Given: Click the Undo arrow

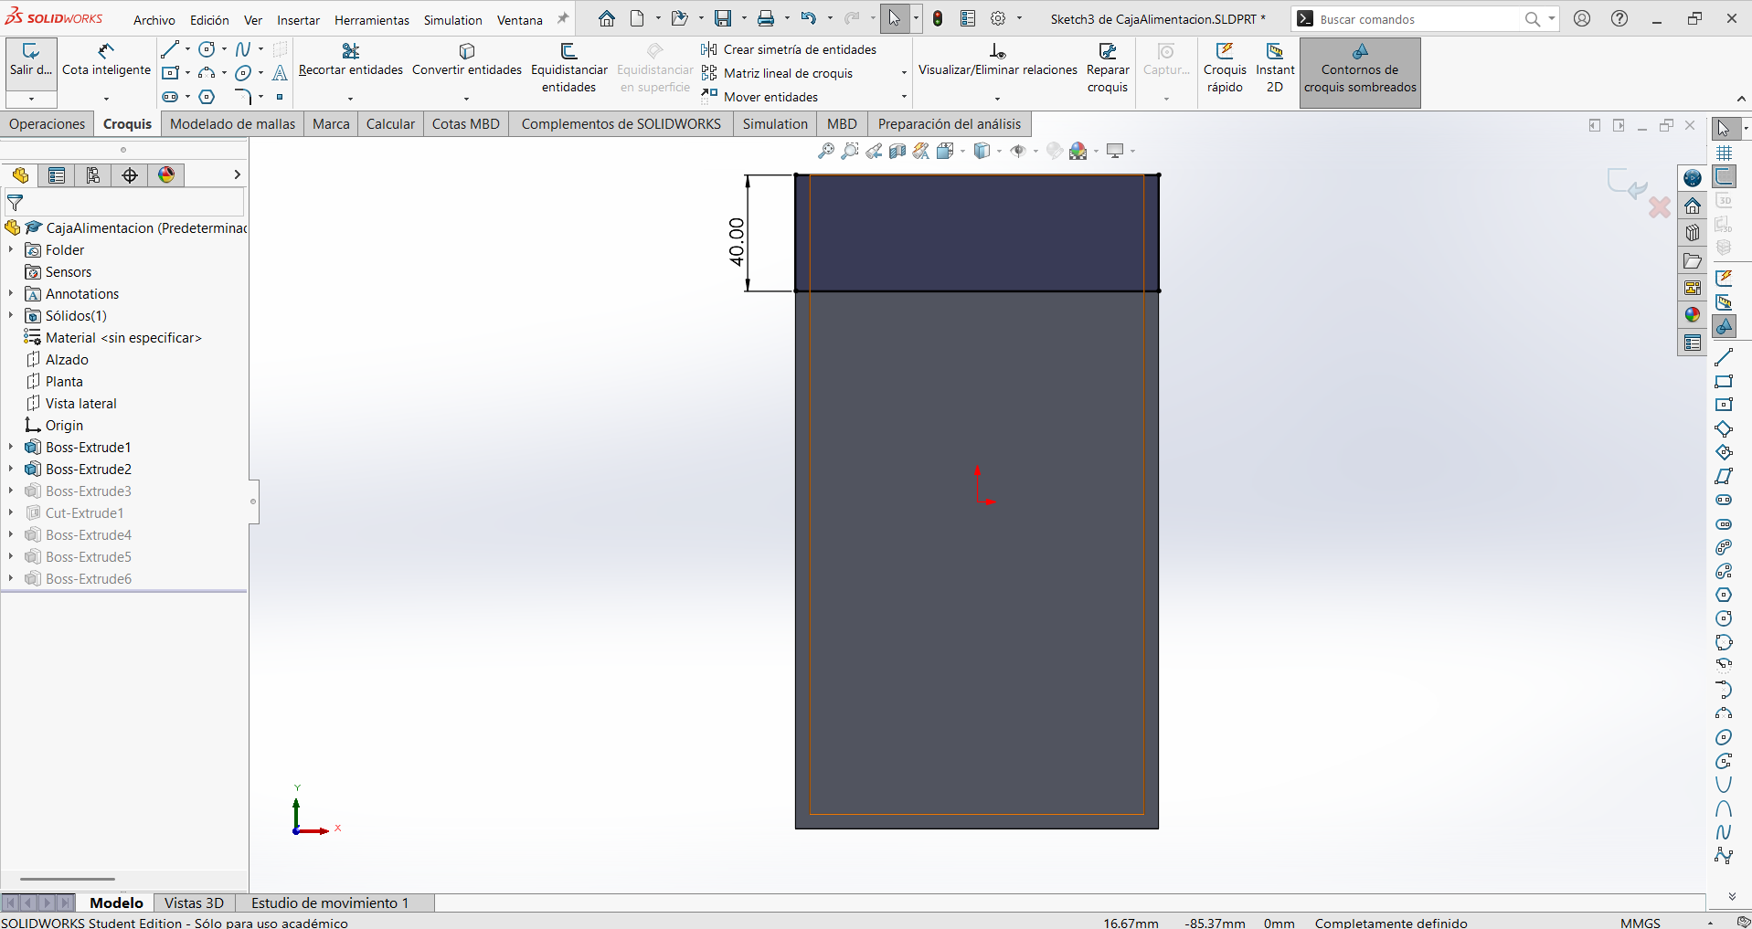Looking at the screenshot, I should pos(808,19).
